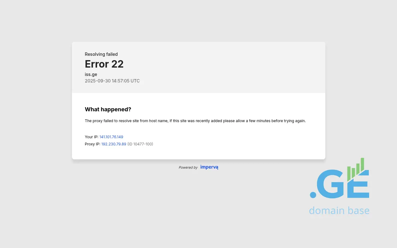Click the "What happened?" heading
Viewport: 397px width, 248px height.
tap(108, 109)
